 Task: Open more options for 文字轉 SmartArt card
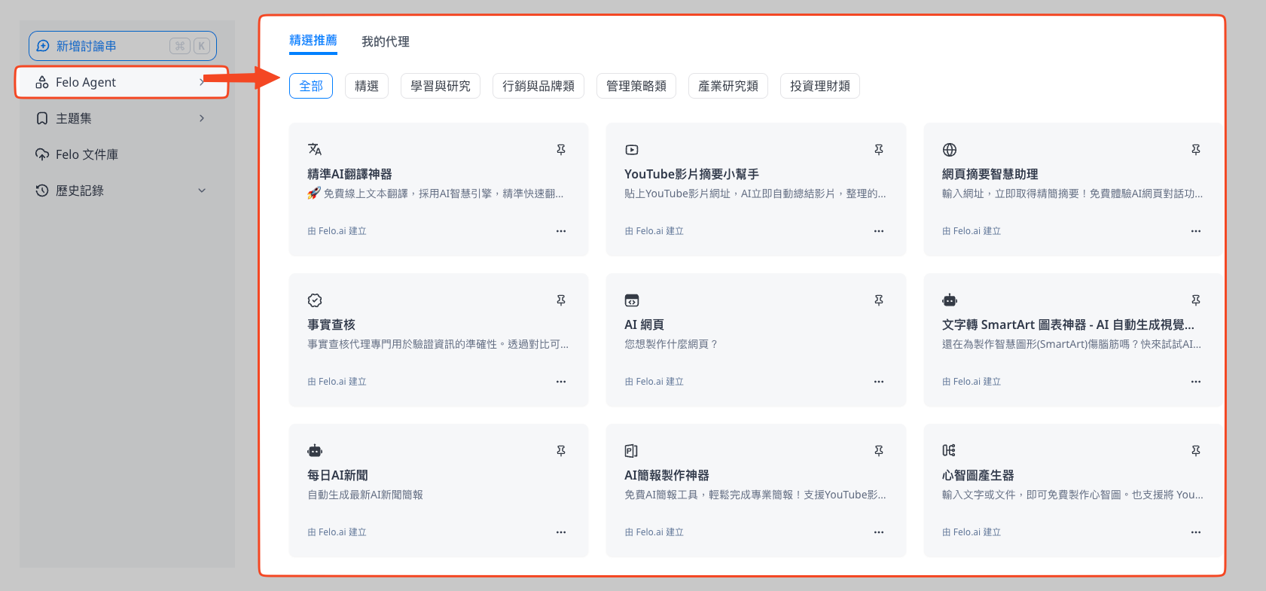[x=1196, y=382]
